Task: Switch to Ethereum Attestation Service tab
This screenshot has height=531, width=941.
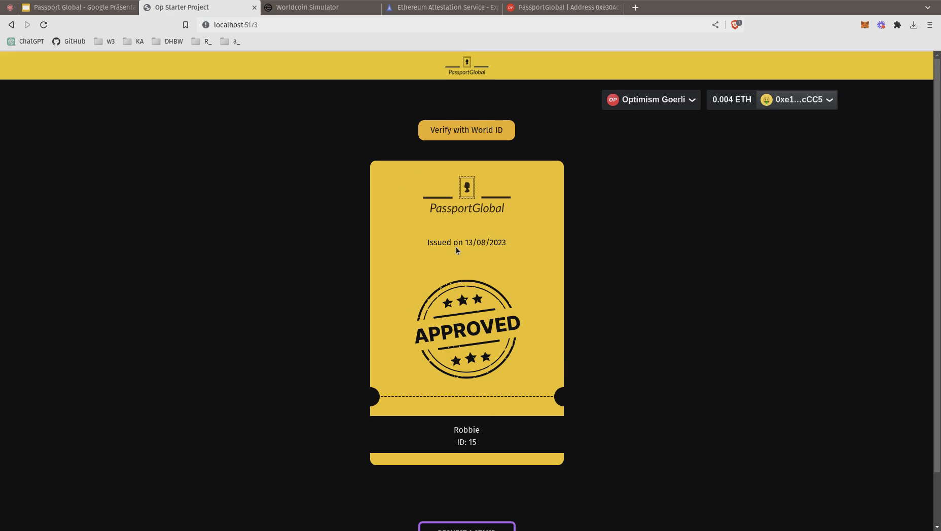Action: click(442, 8)
